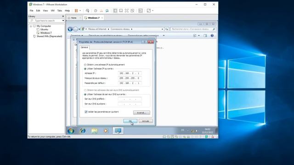Click the library search field
The width and height of the screenshot is (294, 165).
click(45, 21)
